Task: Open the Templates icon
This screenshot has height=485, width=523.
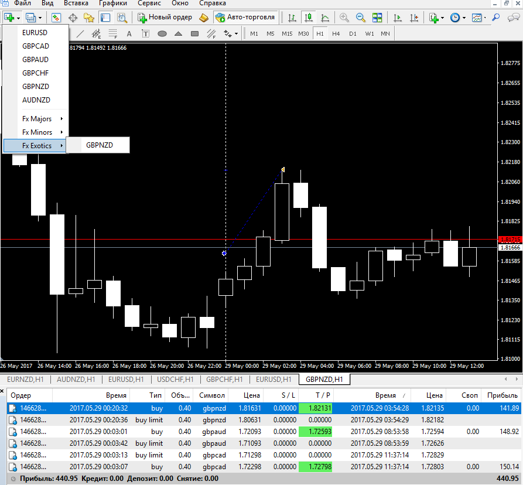Action: click(477, 18)
